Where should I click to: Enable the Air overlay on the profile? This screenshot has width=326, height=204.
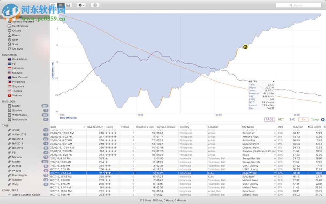click(x=304, y=119)
